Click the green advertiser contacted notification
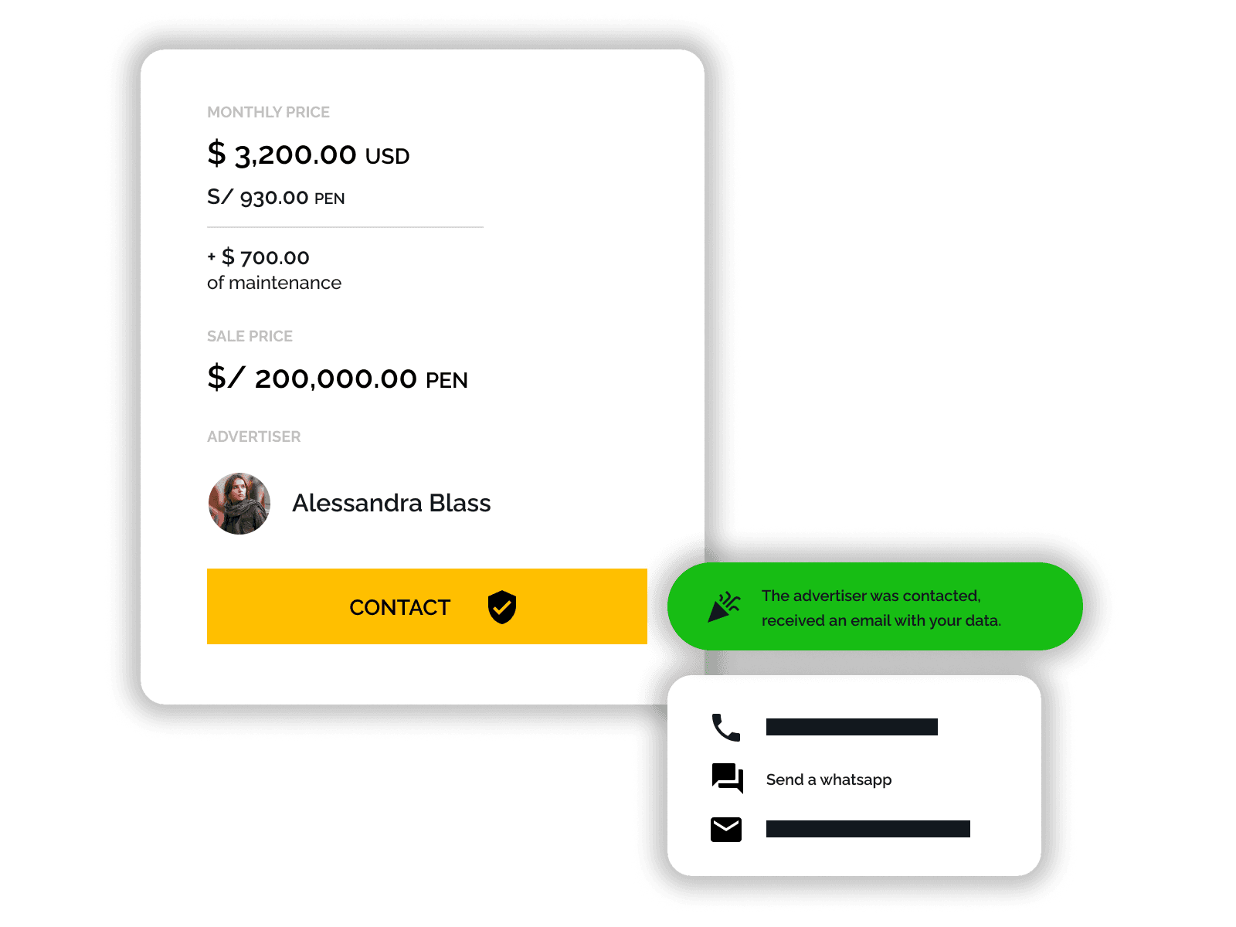Viewport: 1236px width, 927px height. (875, 606)
